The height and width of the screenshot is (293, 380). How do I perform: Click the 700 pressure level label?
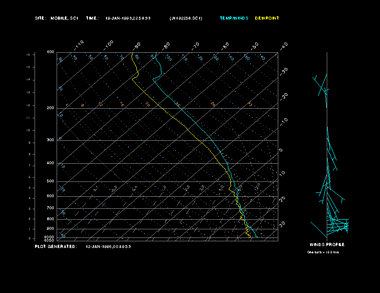[50, 208]
